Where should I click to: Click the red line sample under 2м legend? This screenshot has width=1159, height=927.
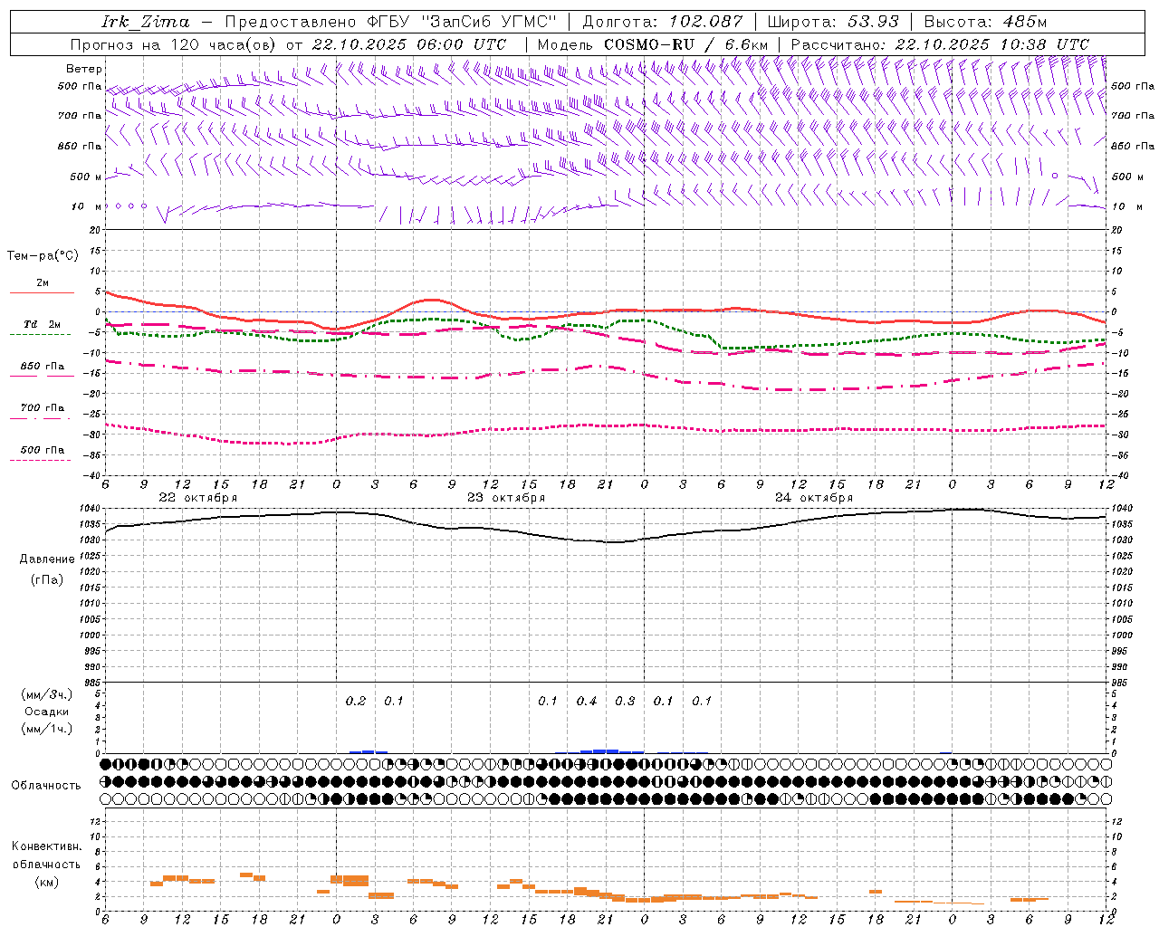pos(42,292)
